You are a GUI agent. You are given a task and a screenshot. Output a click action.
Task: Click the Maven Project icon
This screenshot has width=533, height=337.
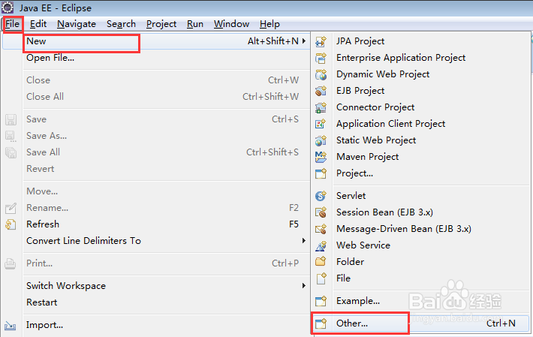321,157
